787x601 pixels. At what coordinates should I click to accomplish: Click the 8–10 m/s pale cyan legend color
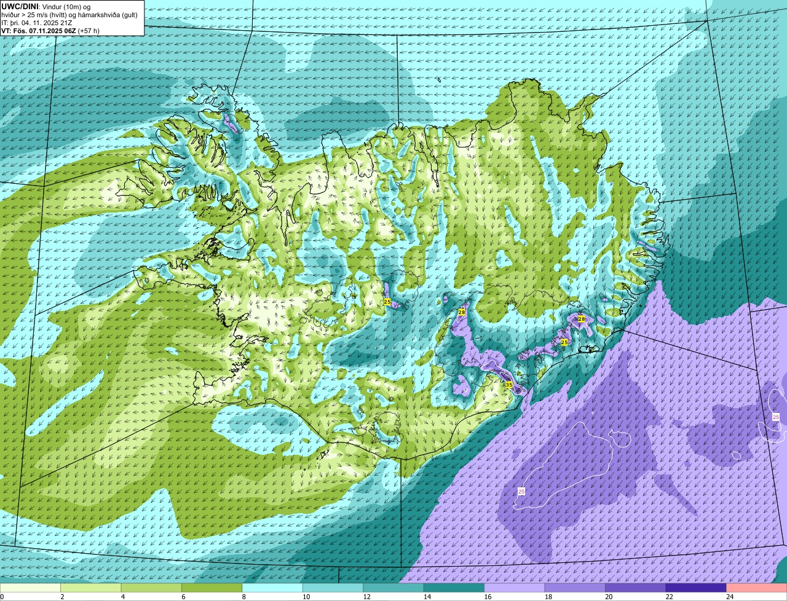pyautogui.click(x=272, y=587)
